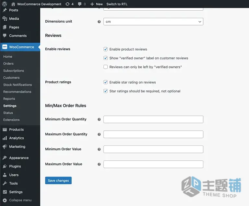The height and width of the screenshot is (206, 249).
Task: Open WooCommerce Home submenu item
Action: tap(8, 56)
